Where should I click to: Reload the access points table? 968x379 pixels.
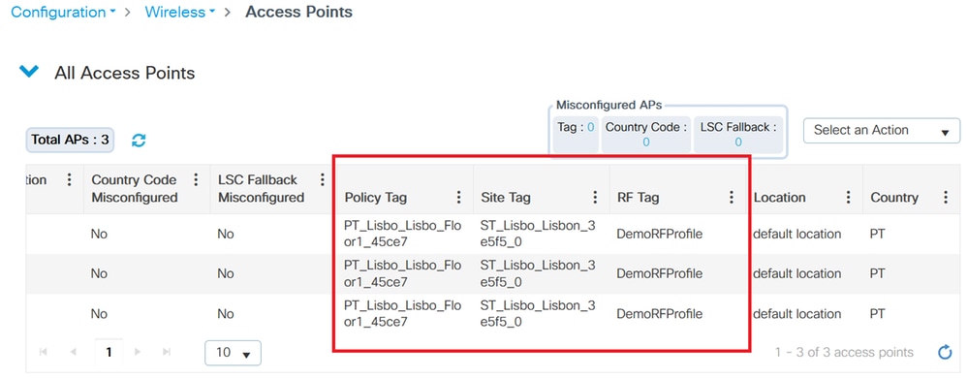click(x=945, y=353)
